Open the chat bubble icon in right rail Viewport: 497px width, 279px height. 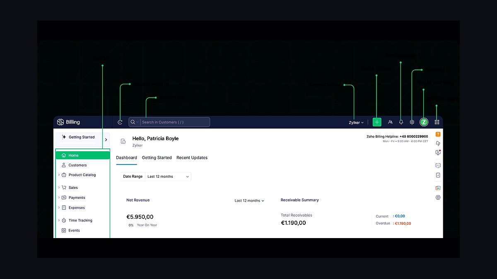[x=438, y=165]
